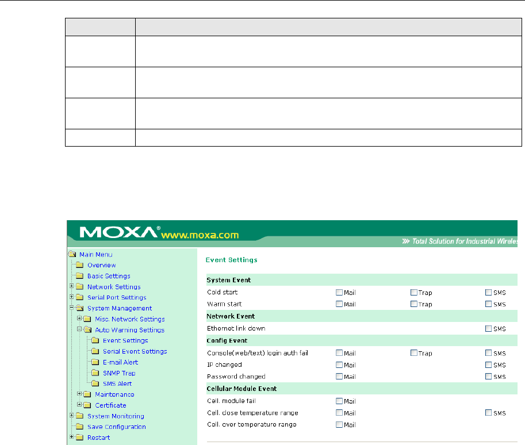525x445 pixels.
Task: Click the Cellular Module Event heading
Action: tap(242, 389)
